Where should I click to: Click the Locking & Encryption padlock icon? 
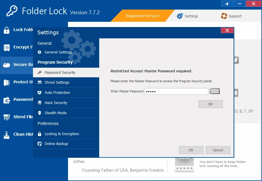click(40, 134)
